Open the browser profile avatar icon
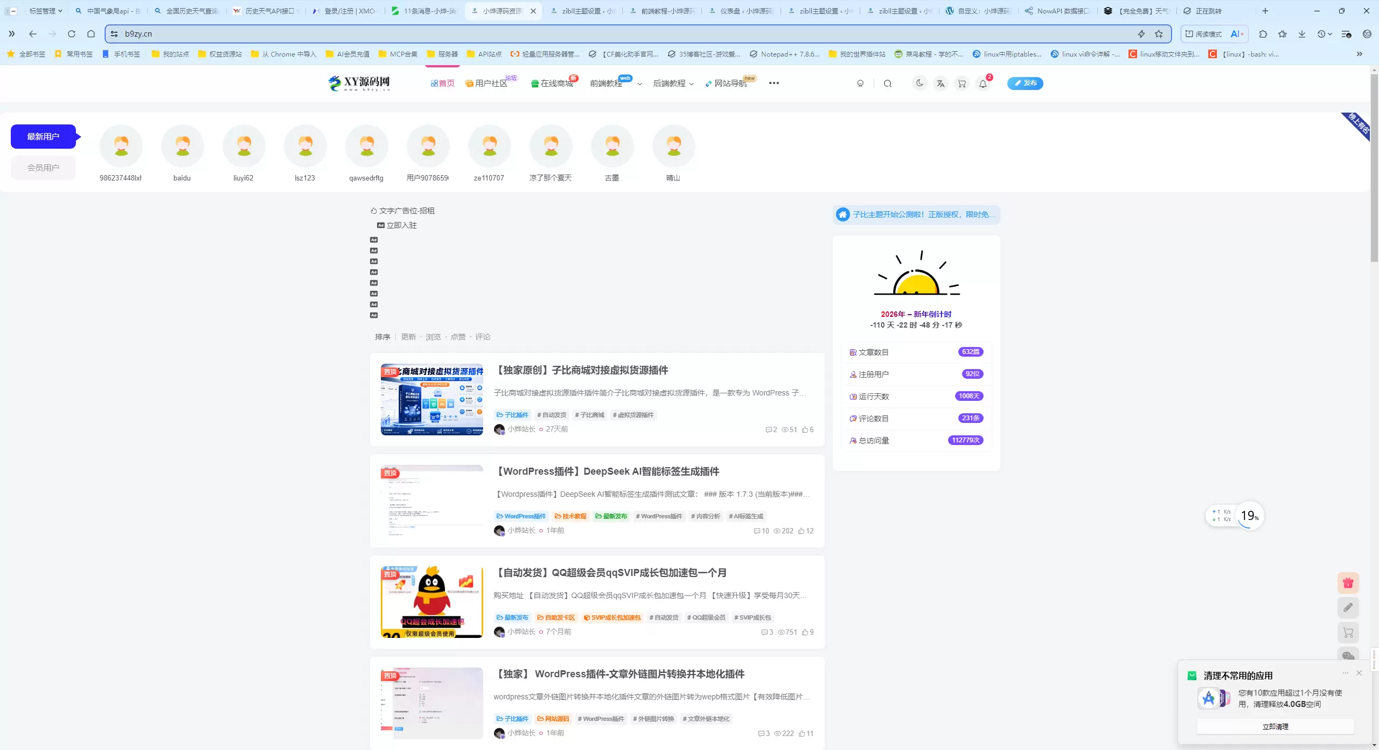1379x750 pixels. [1367, 34]
